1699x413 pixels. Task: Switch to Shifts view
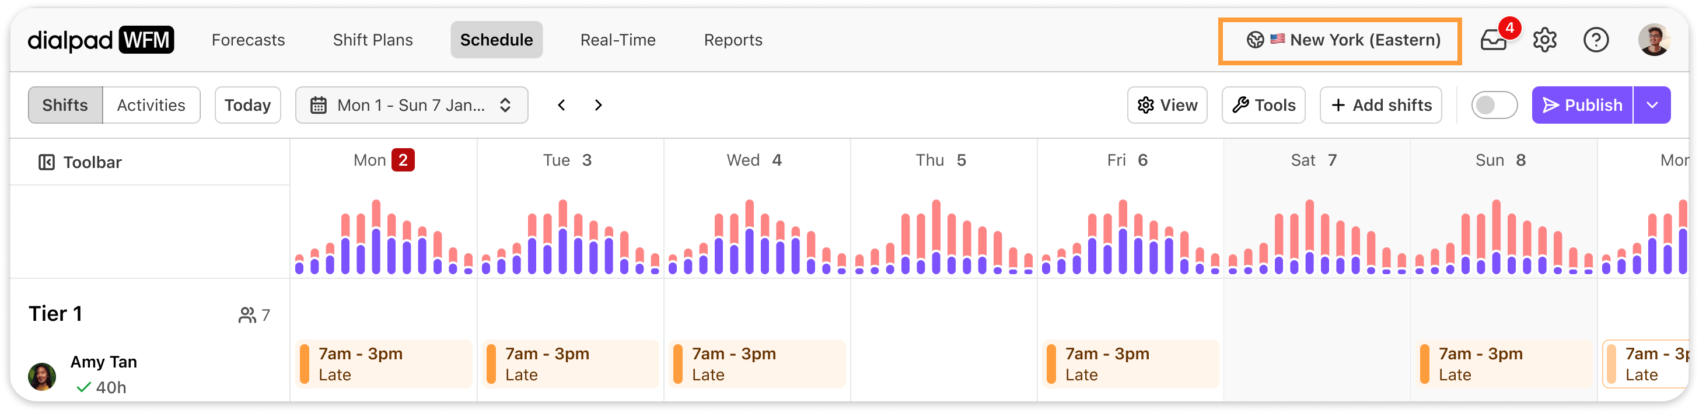coord(65,105)
